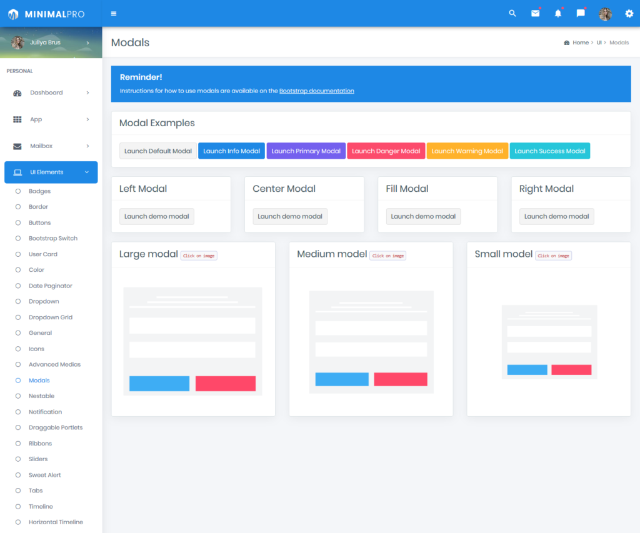Screen dimensions: 640x533
Task: Select the Color circle bullet
Action: click(18, 270)
